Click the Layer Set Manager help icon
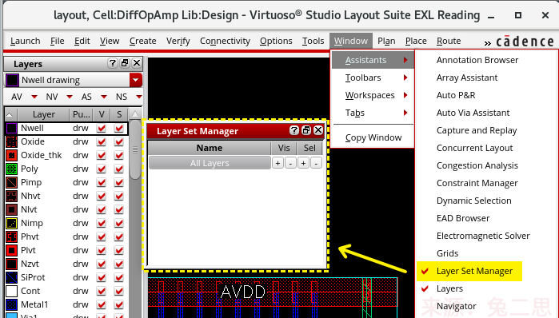 click(x=294, y=130)
